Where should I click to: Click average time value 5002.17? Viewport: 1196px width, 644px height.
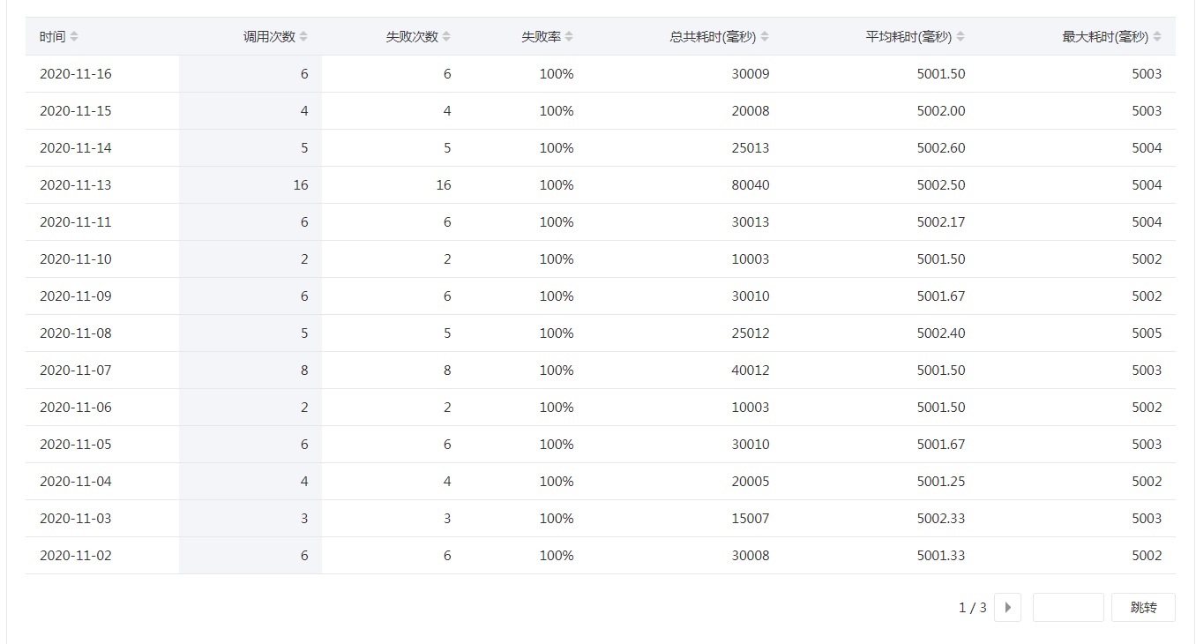pos(941,222)
